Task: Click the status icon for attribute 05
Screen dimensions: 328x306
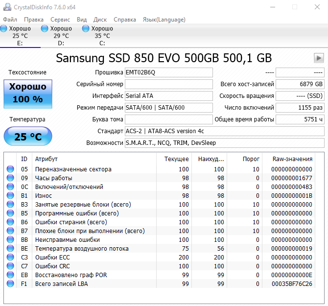Action: (10, 169)
